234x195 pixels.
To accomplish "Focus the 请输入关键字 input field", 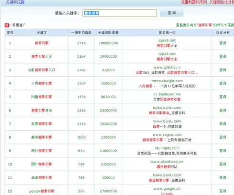I will [119, 13].
